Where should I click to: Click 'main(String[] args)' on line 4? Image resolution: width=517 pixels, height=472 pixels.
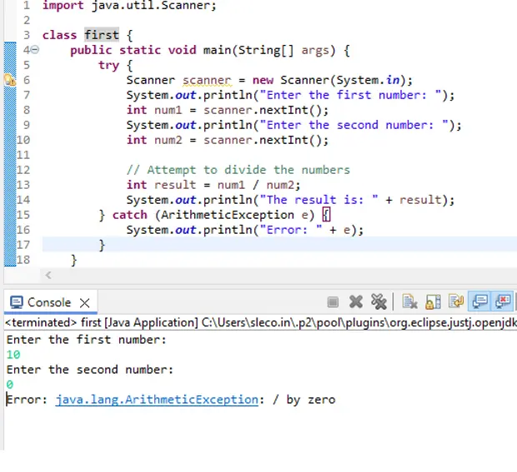[269, 50]
